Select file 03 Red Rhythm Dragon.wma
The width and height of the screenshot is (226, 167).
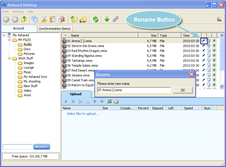tap(87, 51)
